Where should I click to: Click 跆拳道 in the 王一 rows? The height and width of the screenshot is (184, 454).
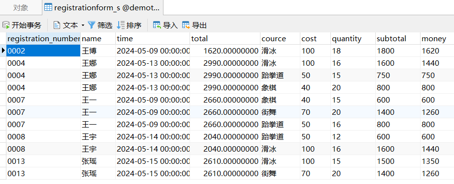click(x=280, y=124)
